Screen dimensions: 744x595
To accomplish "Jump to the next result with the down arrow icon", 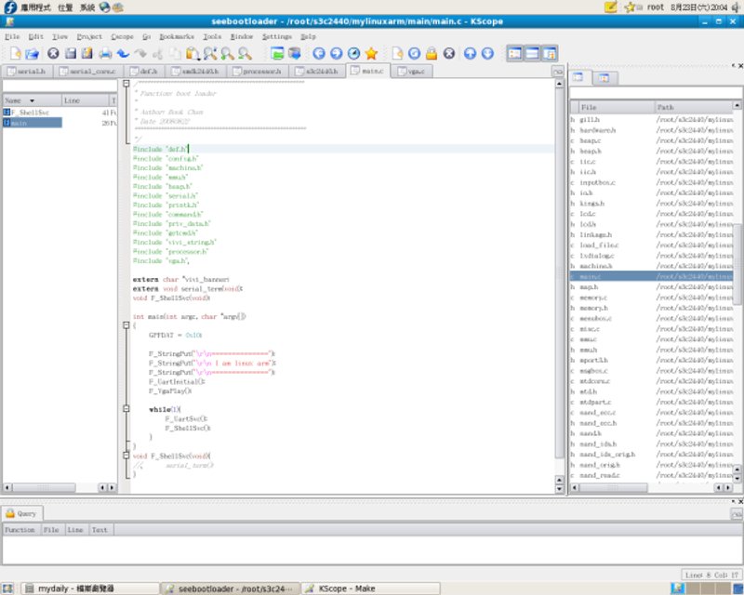I will point(487,54).
